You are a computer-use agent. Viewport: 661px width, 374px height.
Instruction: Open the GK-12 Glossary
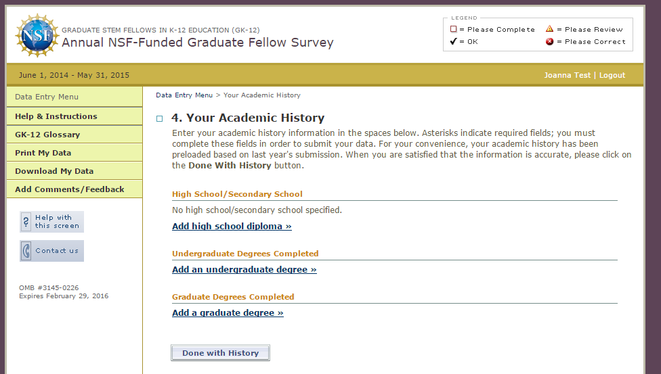pyautogui.click(x=47, y=135)
